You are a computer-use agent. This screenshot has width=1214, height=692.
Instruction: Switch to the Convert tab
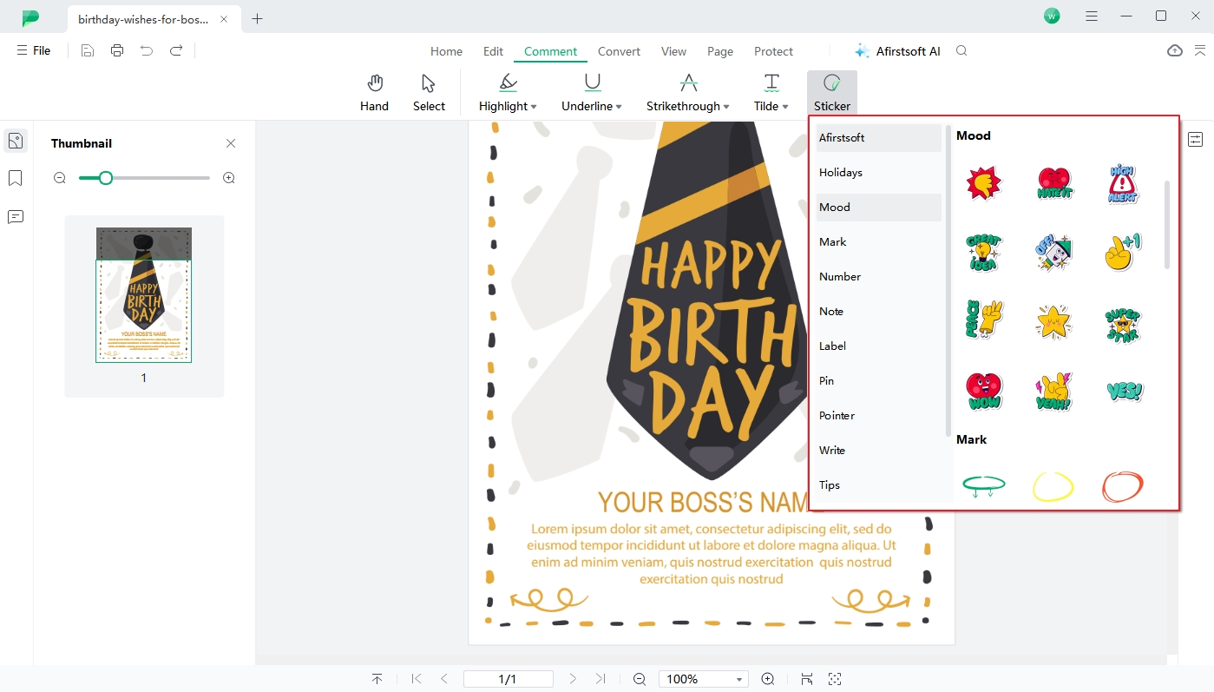coord(619,51)
